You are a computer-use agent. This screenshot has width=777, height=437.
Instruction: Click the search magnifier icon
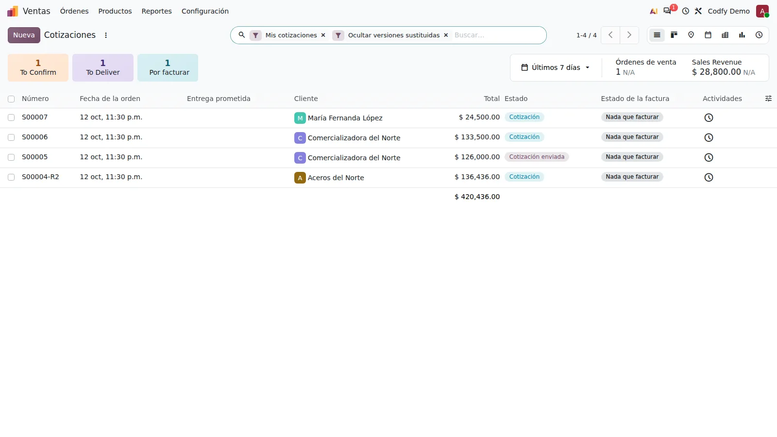coord(241,35)
